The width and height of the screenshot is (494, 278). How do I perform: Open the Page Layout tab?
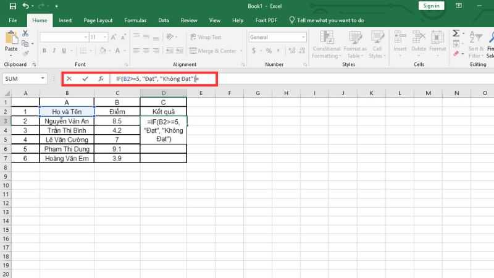click(98, 20)
